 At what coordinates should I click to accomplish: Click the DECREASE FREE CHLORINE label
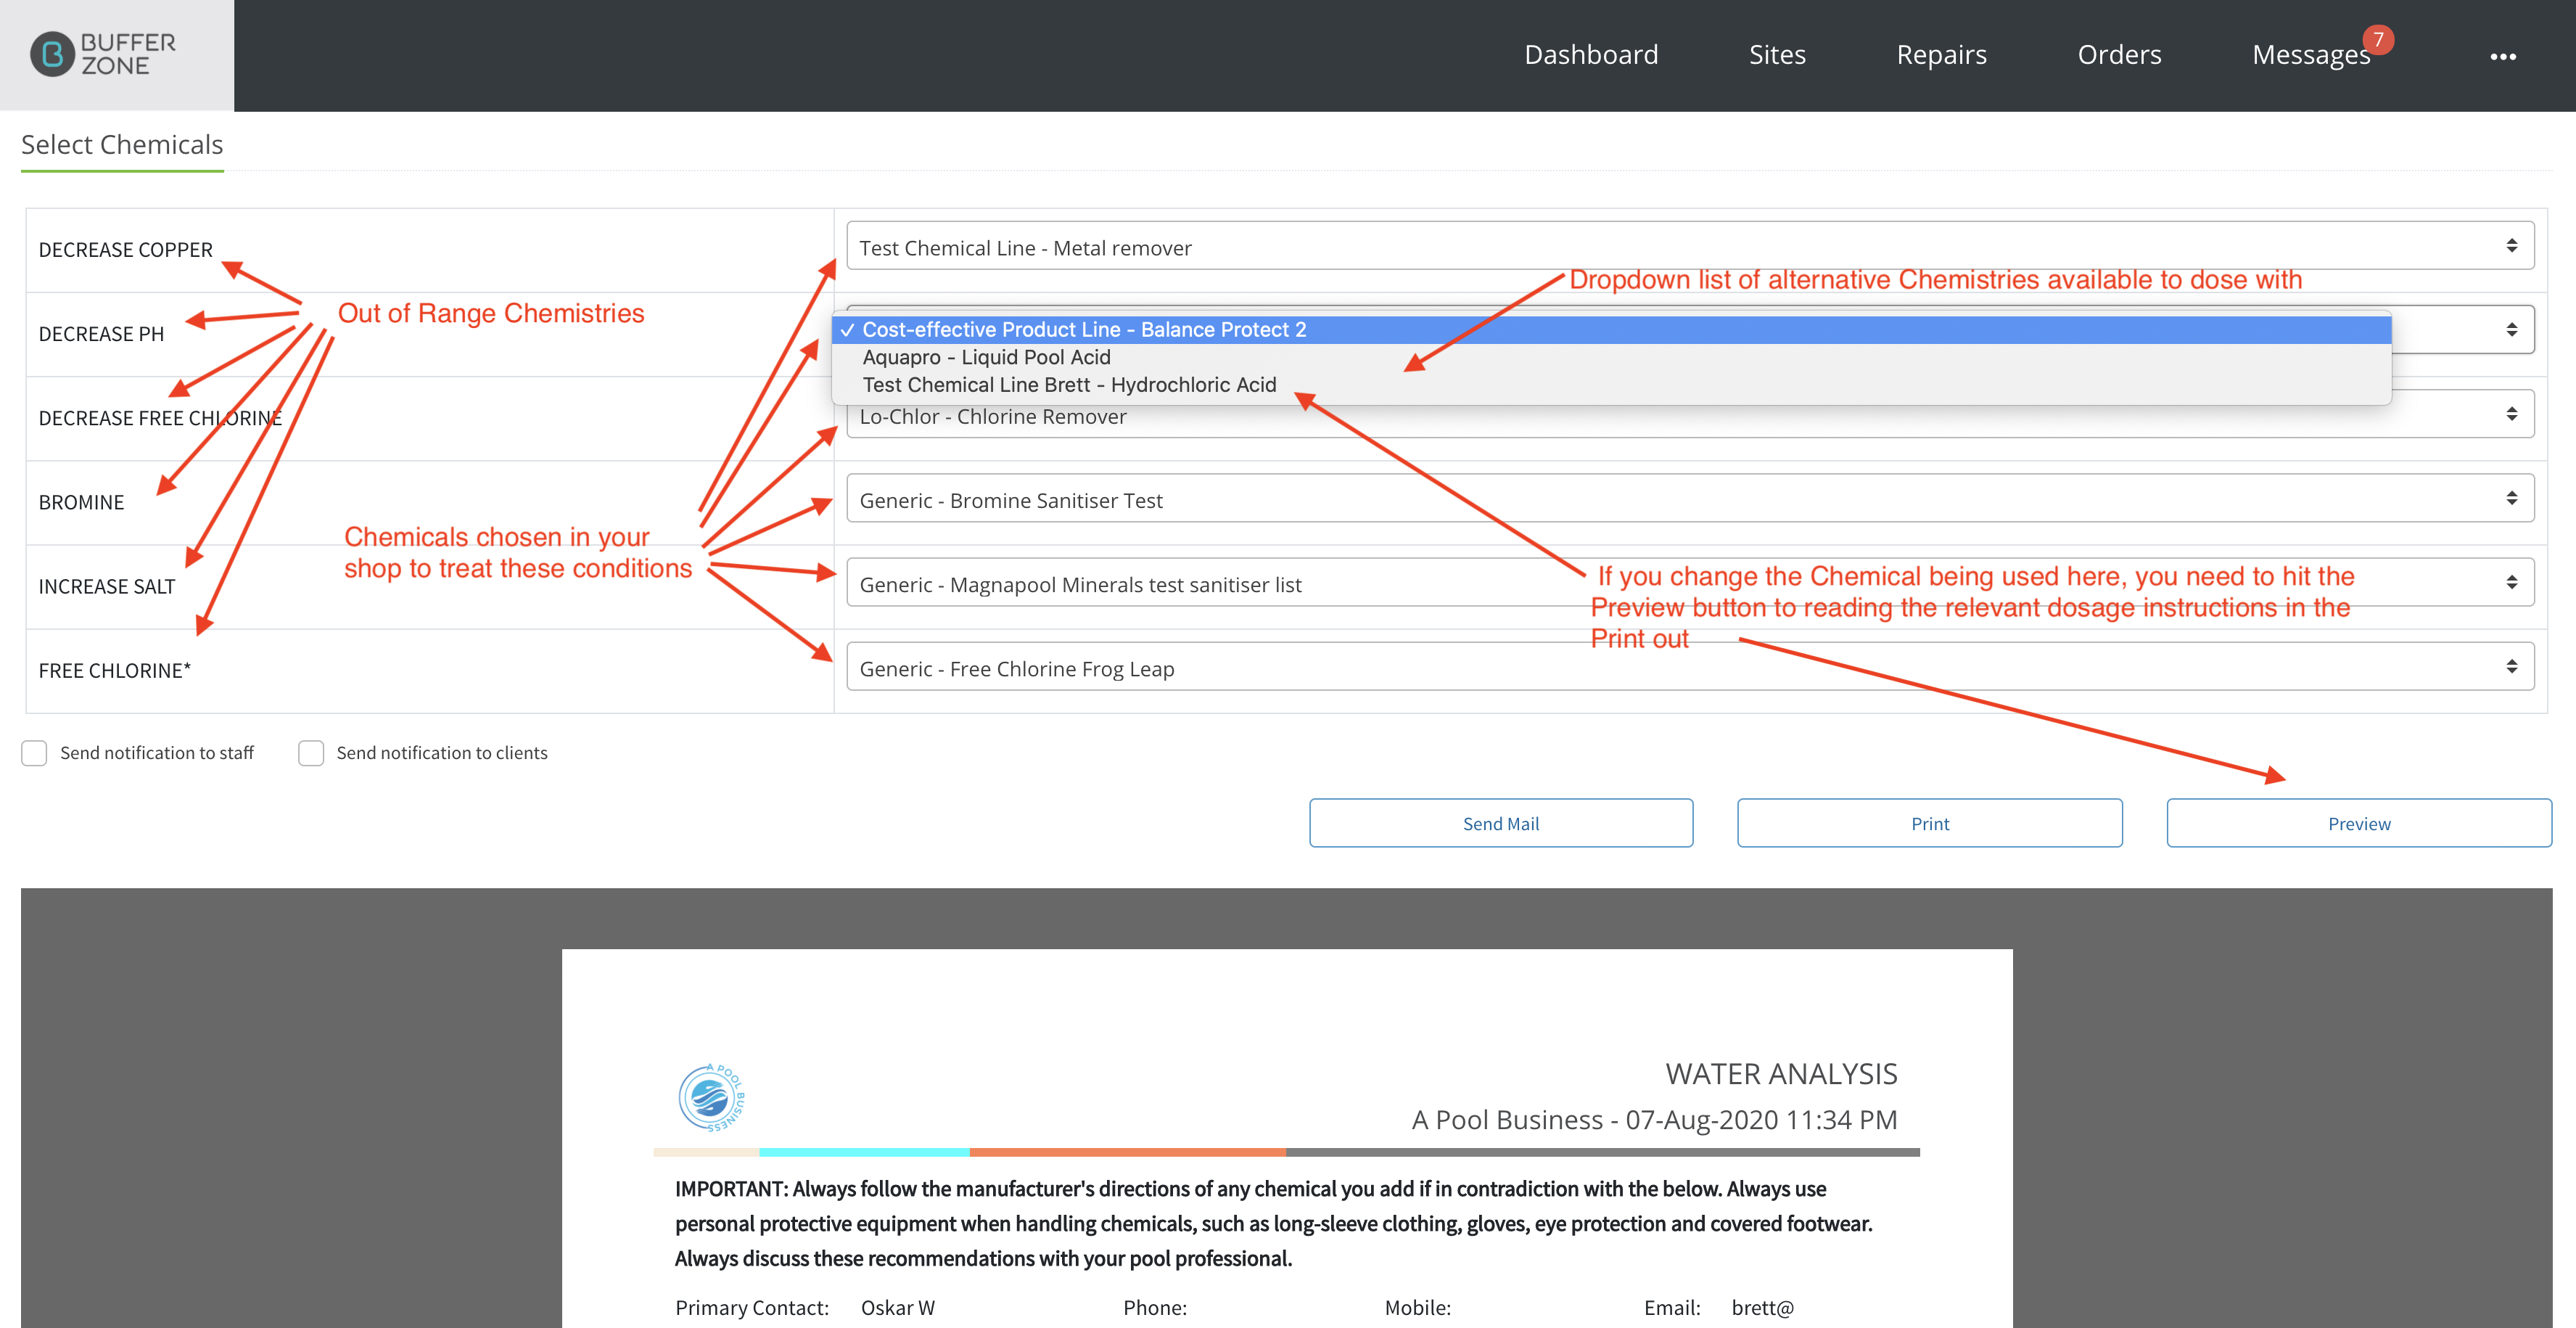160,418
